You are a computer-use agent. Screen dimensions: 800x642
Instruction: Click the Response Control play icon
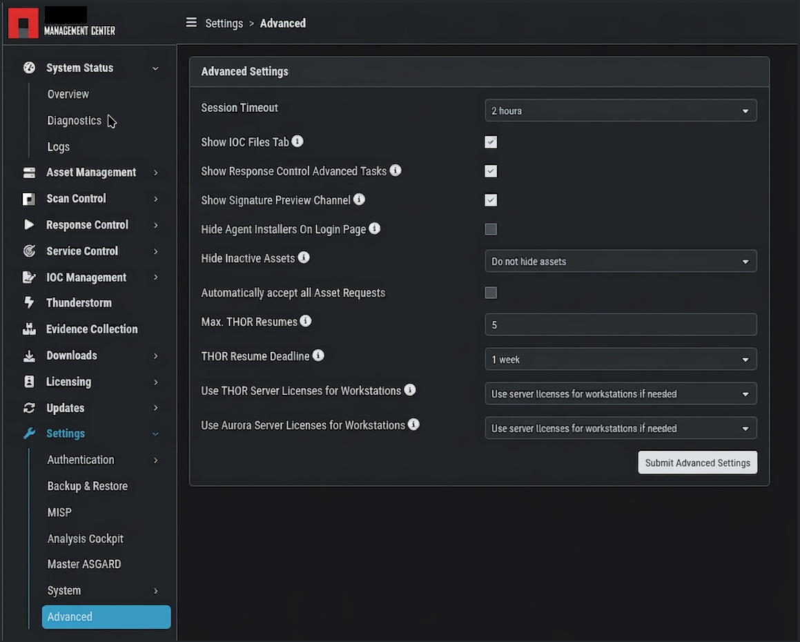(29, 224)
